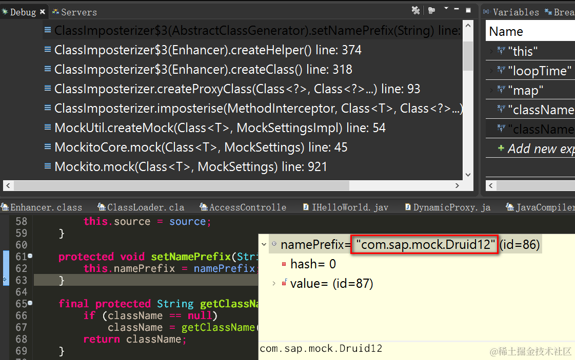Image resolution: width=575 pixels, height=360 pixels.
Task: Maximize the Debug view panel
Action: (x=468, y=10)
